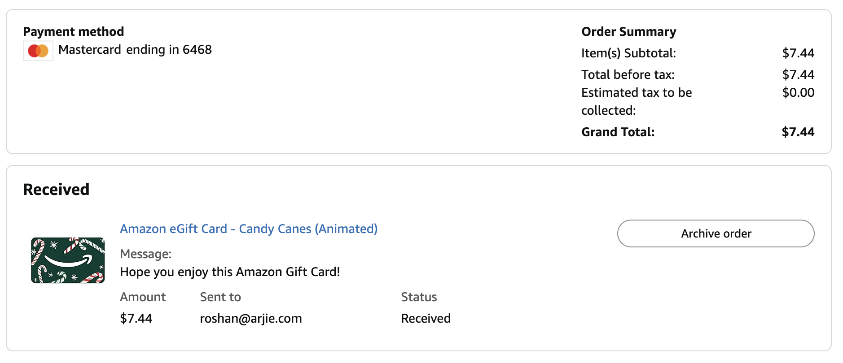Click the Amount column label

tap(143, 297)
